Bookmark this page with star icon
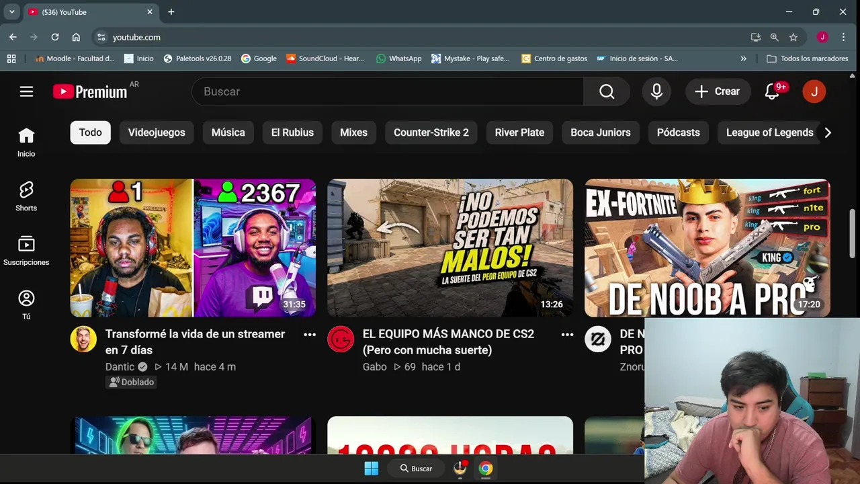Screen dimensions: 860x484 [x=793, y=37]
